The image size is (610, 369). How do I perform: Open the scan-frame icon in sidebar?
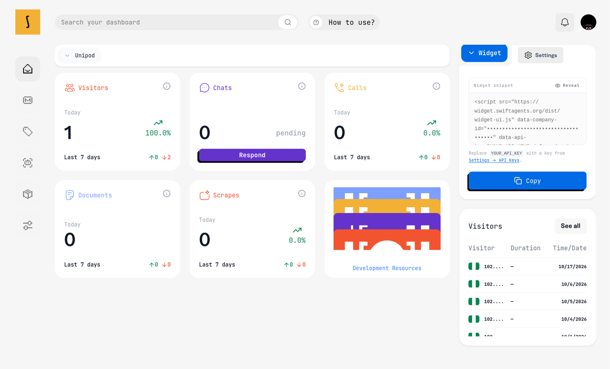[x=28, y=163]
